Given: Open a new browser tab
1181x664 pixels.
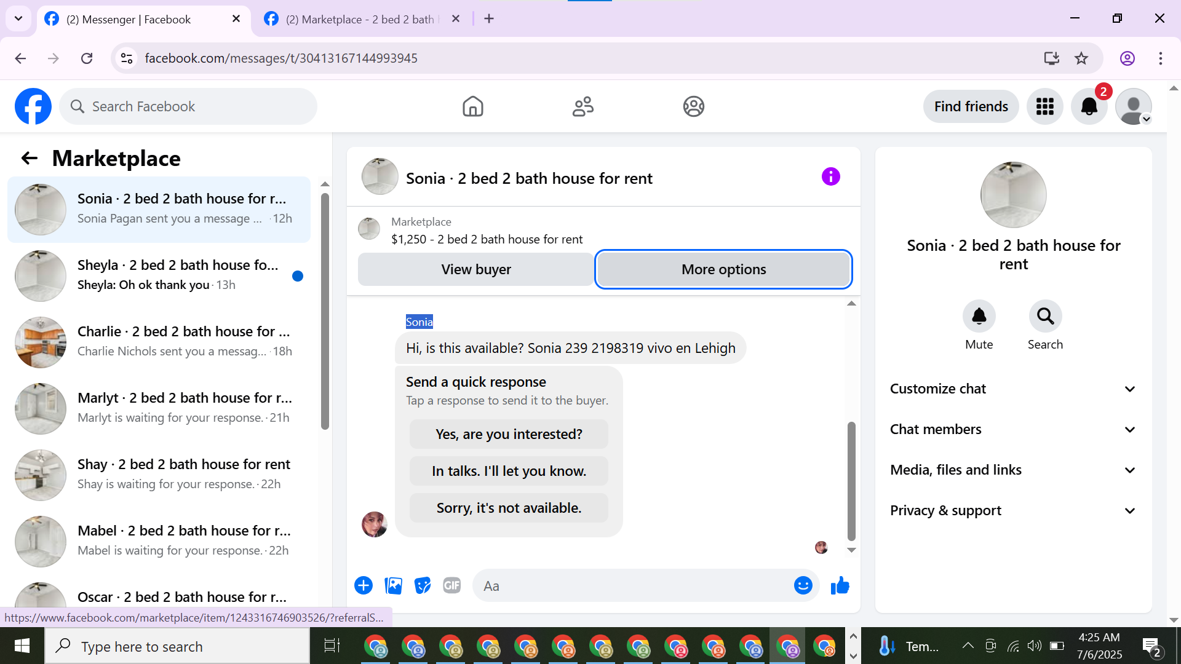Looking at the screenshot, I should (489, 19).
